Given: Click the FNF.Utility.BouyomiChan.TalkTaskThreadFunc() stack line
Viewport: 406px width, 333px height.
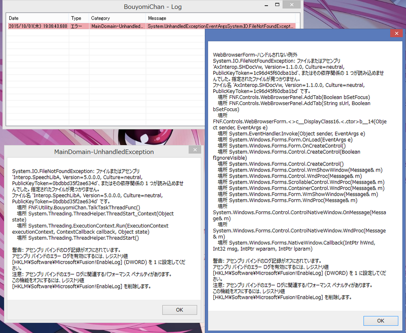Looking at the screenshot, I should [78, 207].
